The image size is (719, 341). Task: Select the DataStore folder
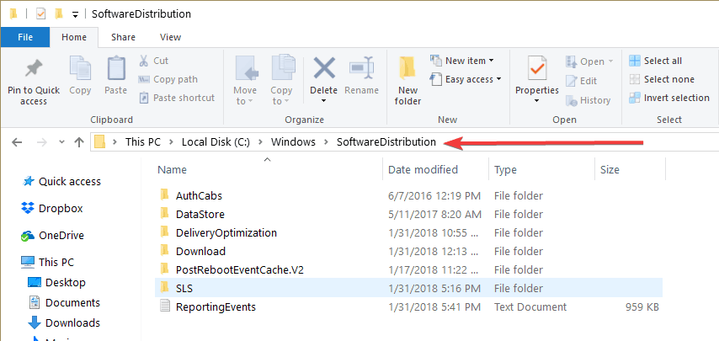[x=200, y=214]
